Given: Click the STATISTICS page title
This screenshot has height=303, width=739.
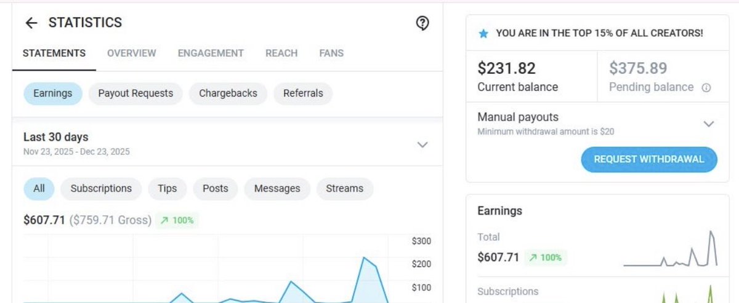Looking at the screenshot, I should pos(85,23).
